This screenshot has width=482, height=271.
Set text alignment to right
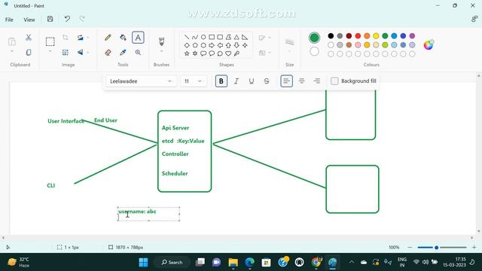point(316,81)
